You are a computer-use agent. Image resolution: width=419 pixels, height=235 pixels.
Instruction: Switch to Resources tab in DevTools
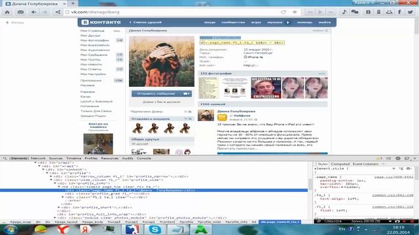tap(109, 158)
